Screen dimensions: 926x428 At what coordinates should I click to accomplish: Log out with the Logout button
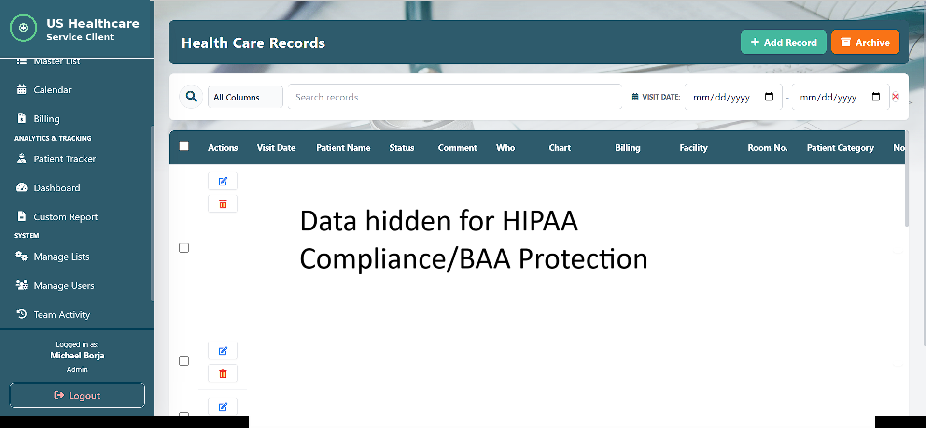coord(77,395)
